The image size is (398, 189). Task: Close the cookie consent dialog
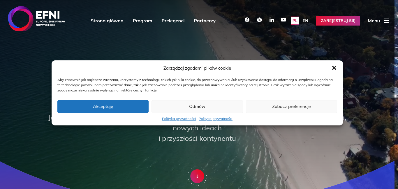(x=334, y=68)
